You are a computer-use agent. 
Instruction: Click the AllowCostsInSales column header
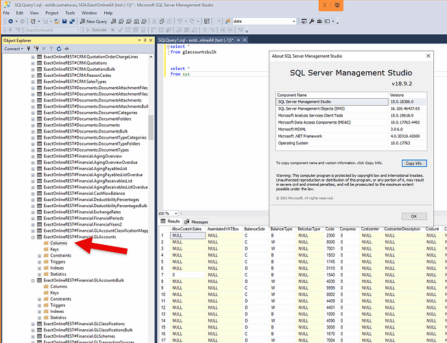tap(186, 229)
